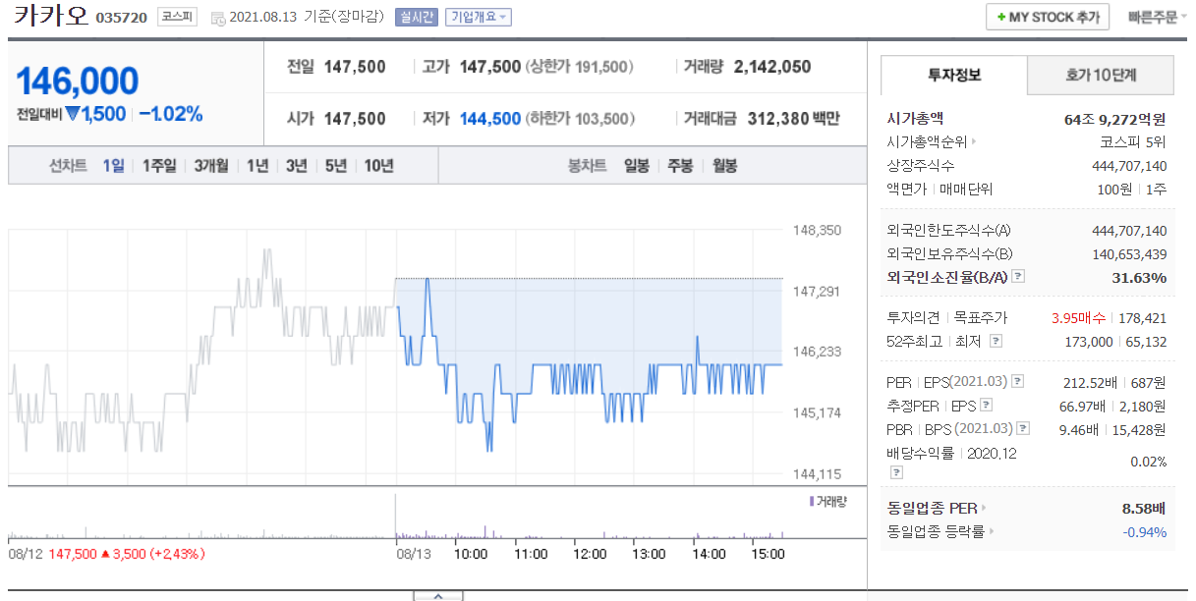Open 시가총액순위 arrow link
This screenshot has width=1196, height=601.
click(x=974, y=142)
